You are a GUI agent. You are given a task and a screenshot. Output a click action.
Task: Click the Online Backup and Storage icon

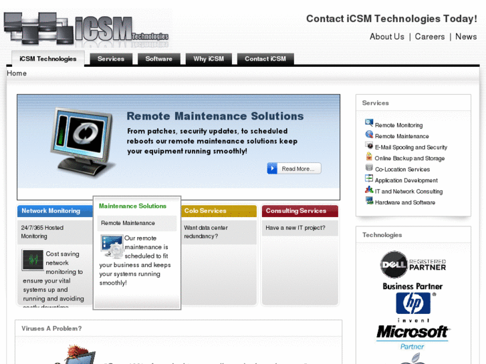tap(369, 156)
